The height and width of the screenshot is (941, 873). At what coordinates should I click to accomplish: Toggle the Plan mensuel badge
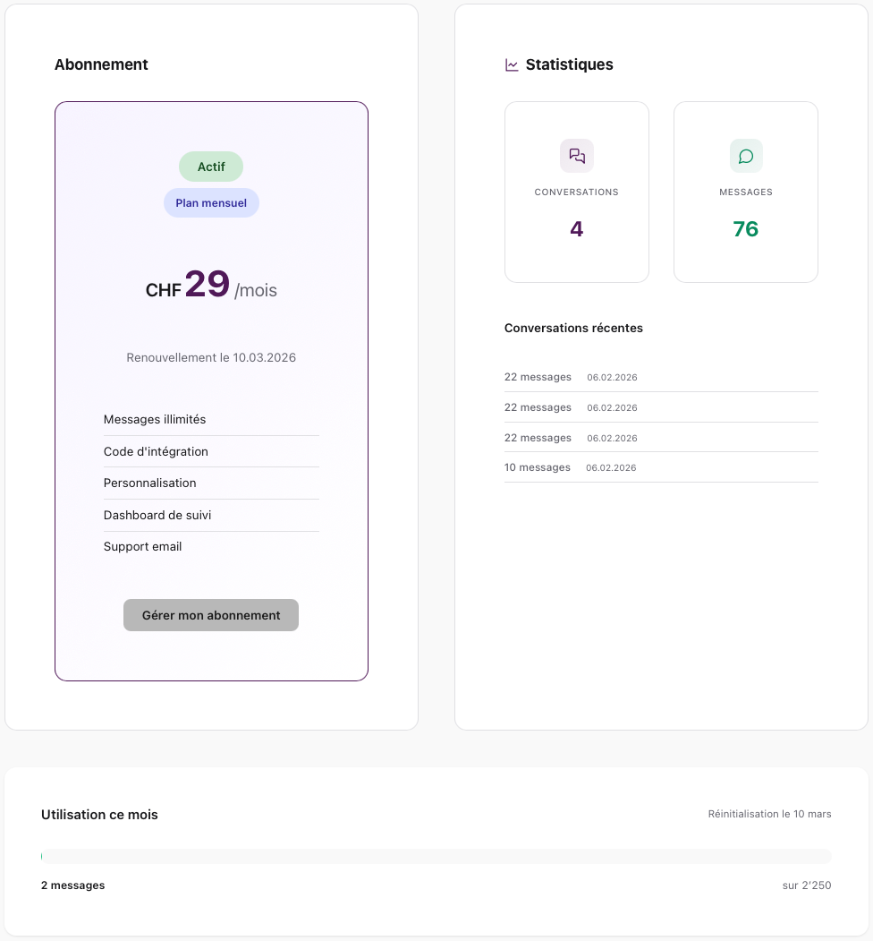point(211,202)
